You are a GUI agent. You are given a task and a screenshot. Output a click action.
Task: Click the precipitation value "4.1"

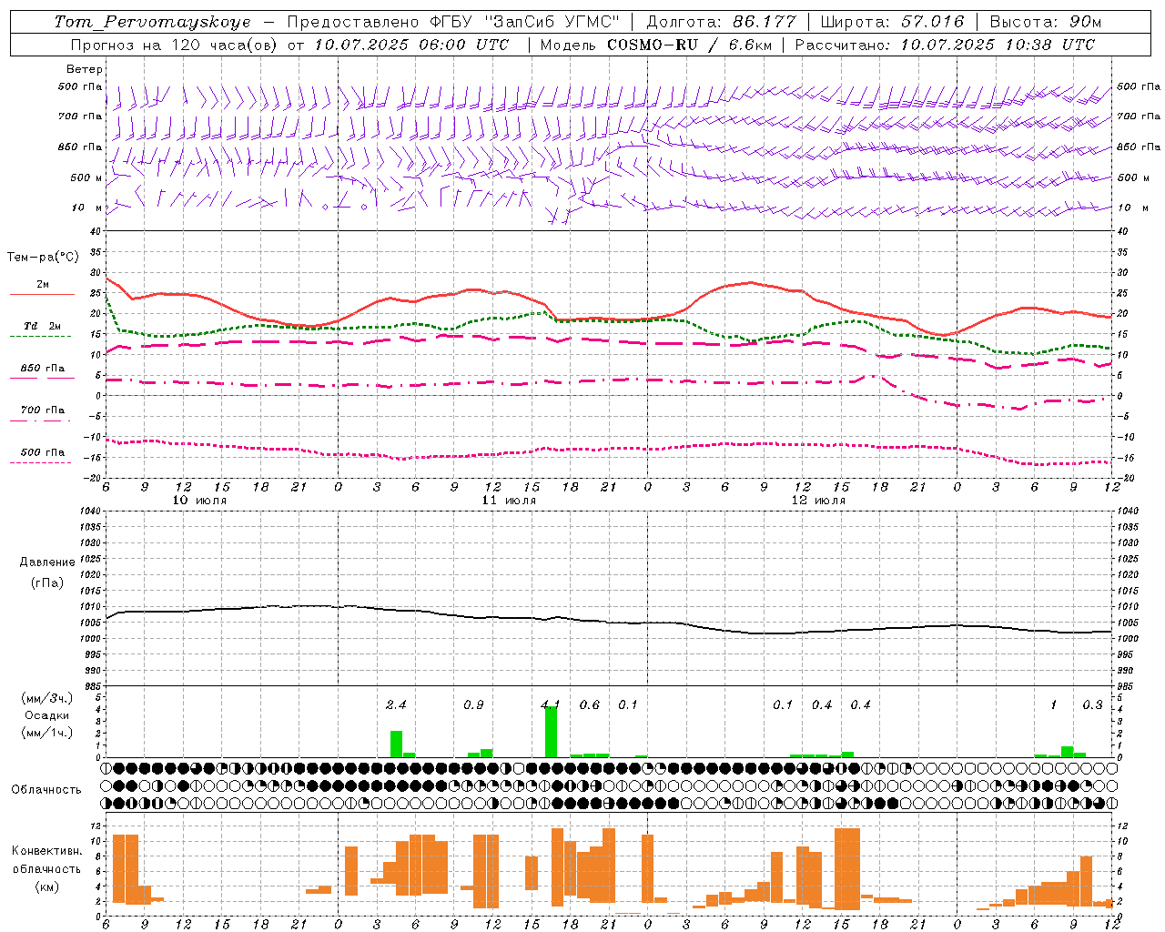(551, 704)
